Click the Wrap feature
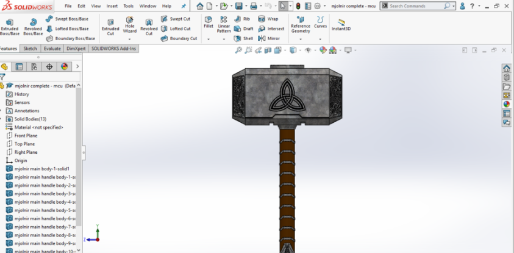 tap(268, 19)
